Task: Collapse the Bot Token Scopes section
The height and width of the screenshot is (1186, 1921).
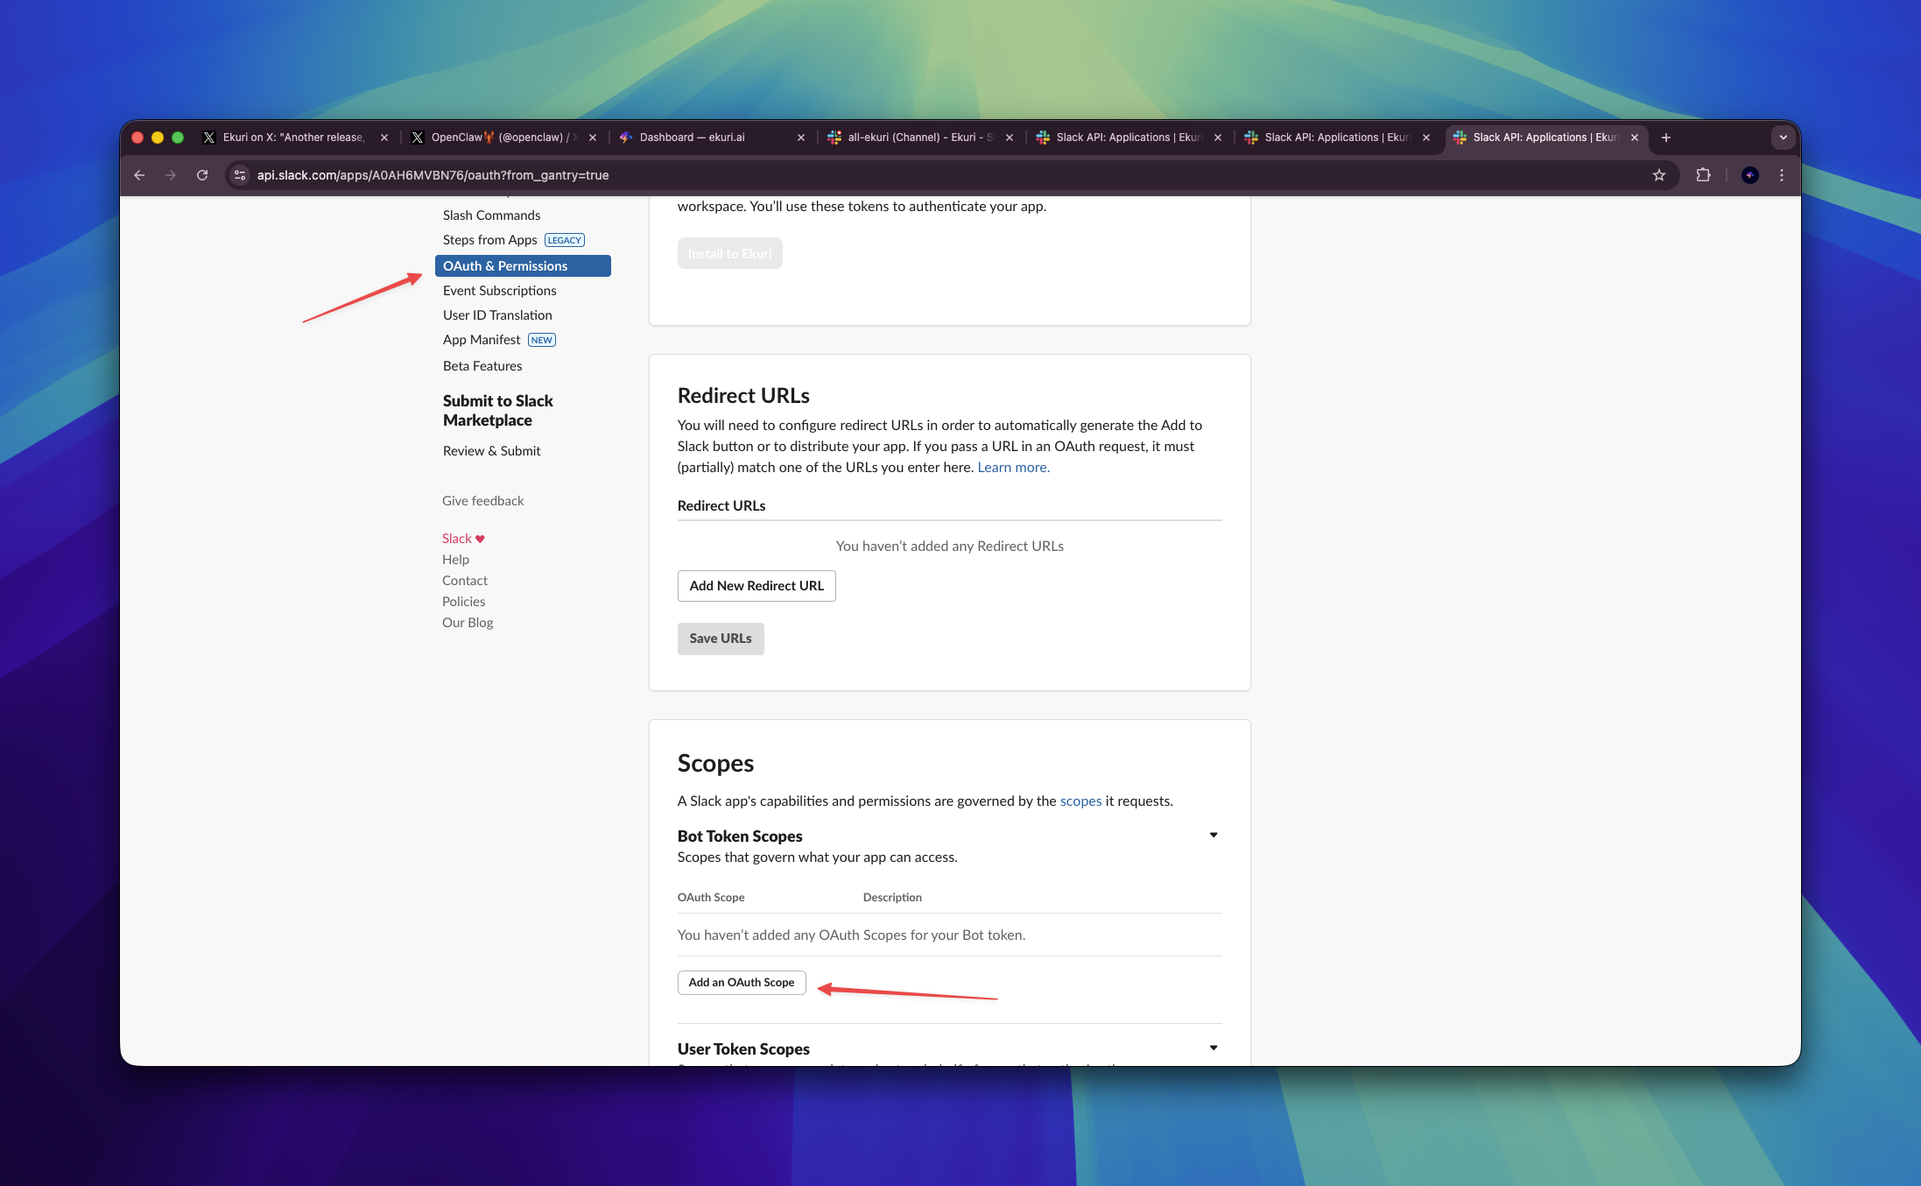Action: pos(1214,835)
